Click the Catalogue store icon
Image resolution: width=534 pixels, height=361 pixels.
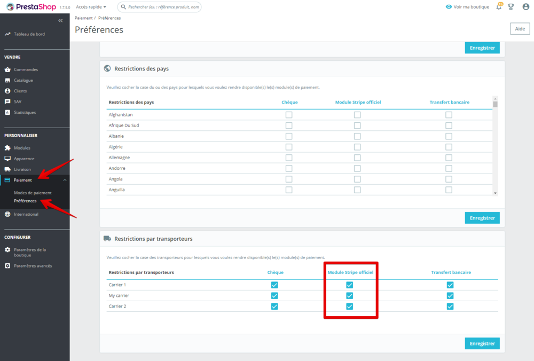[7, 81]
